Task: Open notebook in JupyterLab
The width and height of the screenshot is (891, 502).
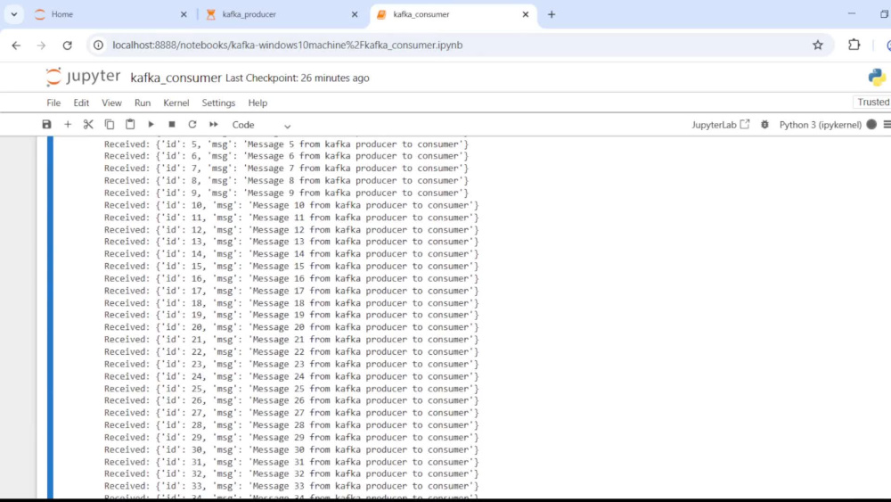Action: tap(721, 125)
